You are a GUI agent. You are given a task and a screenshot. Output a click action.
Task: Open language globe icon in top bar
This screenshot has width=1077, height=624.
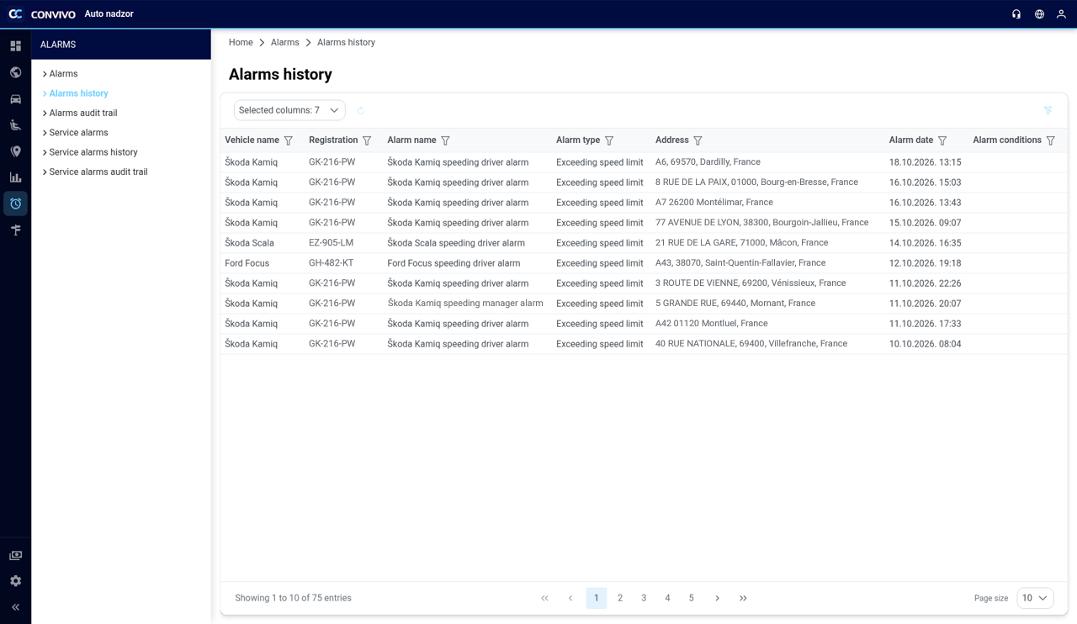click(1039, 14)
